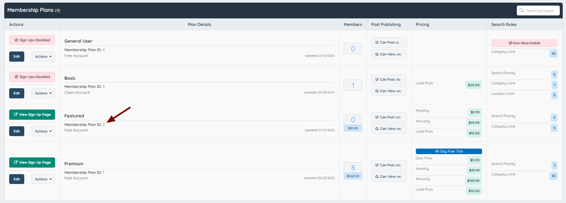Screen dimensions: 566x203
Task: Click Membership Plan ID: 2 text
Action: [x=85, y=125]
